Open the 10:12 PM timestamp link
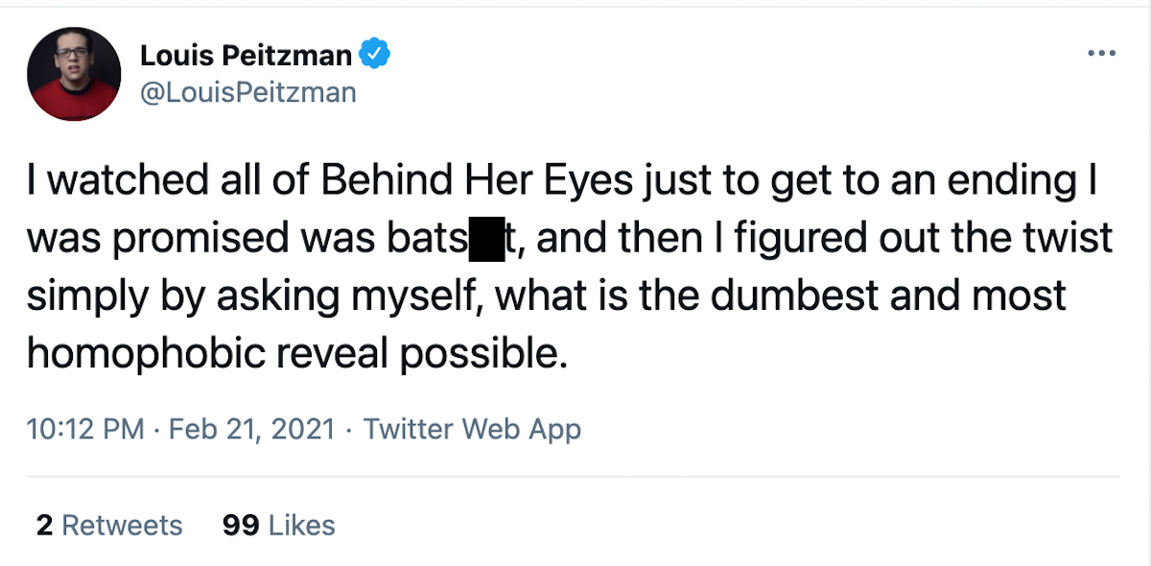1151x566 pixels. [85, 428]
